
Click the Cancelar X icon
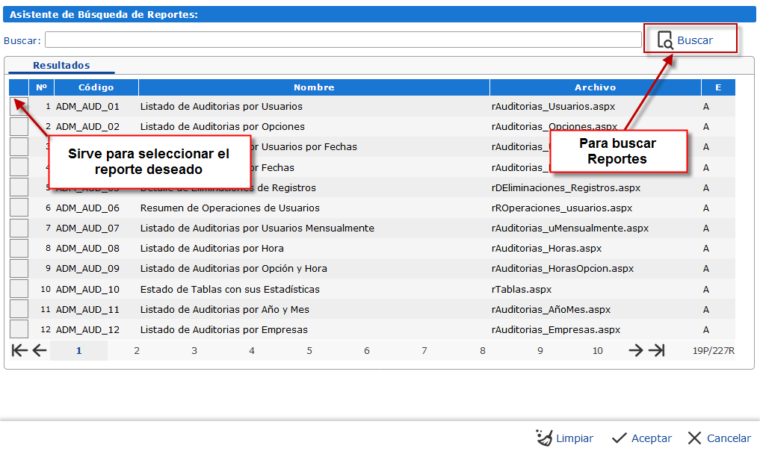tap(696, 438)
